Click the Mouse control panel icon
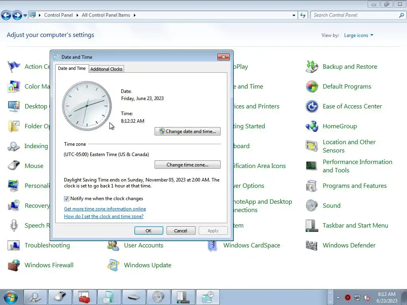 pyautogui.click(x=14, y=166)
